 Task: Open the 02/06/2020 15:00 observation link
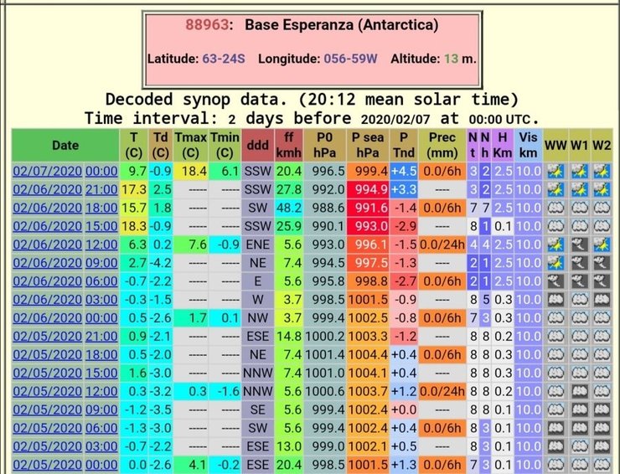[x=65, y=226]
